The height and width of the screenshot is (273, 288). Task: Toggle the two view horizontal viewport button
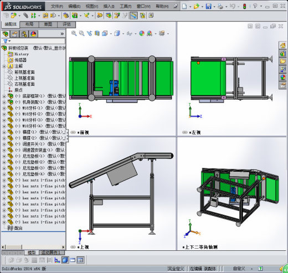pyautogui.click(x=73, y=260)
